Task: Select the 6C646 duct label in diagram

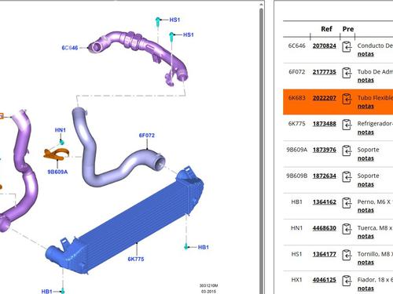Action: coord(70,48)
